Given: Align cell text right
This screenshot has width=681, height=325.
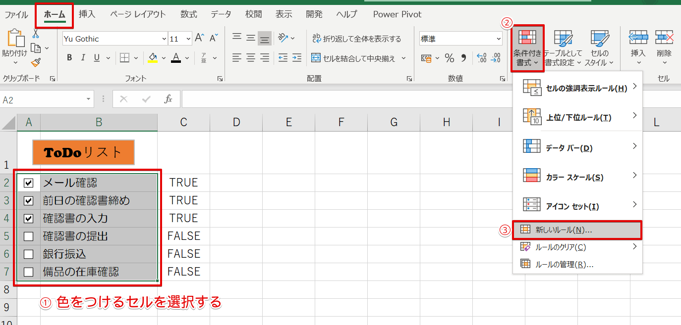Looking at the screenshot, I should tap(265, 58).
